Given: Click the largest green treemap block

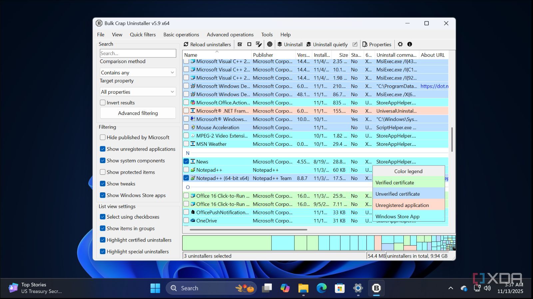Looking at the screenshot, I should click(x=227, y=243).
